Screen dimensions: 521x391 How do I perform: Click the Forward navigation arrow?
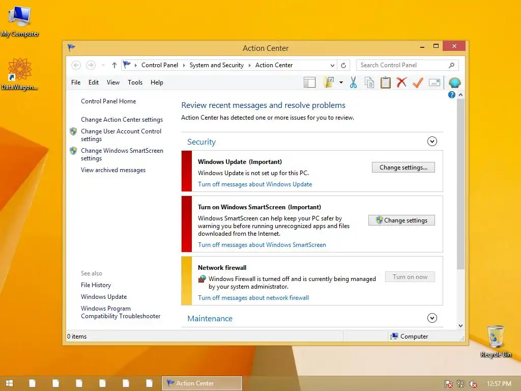[x=91, y=65]
